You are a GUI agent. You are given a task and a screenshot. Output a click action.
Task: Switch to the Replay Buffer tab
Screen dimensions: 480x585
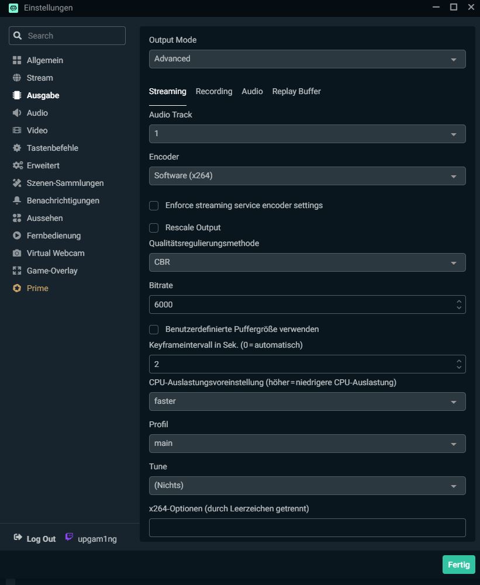tap(296, 91)
